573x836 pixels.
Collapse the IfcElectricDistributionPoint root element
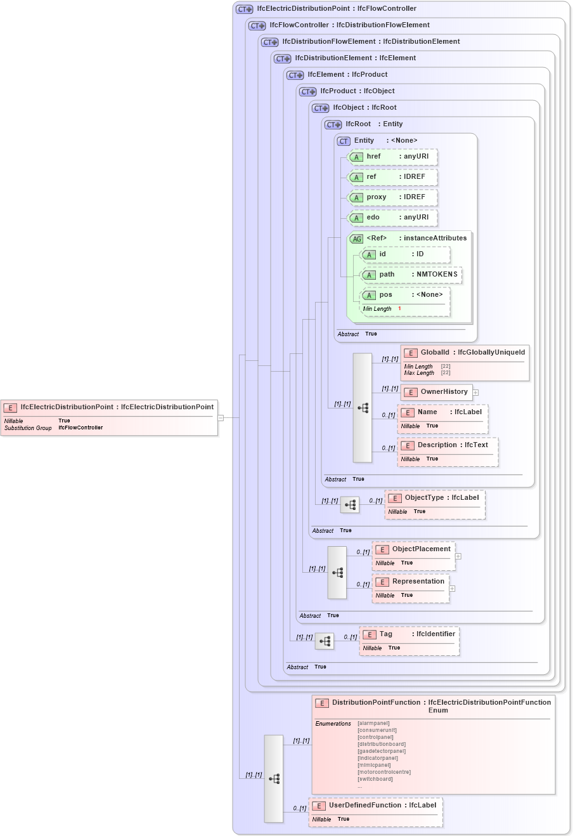click(x=221, y=417)
